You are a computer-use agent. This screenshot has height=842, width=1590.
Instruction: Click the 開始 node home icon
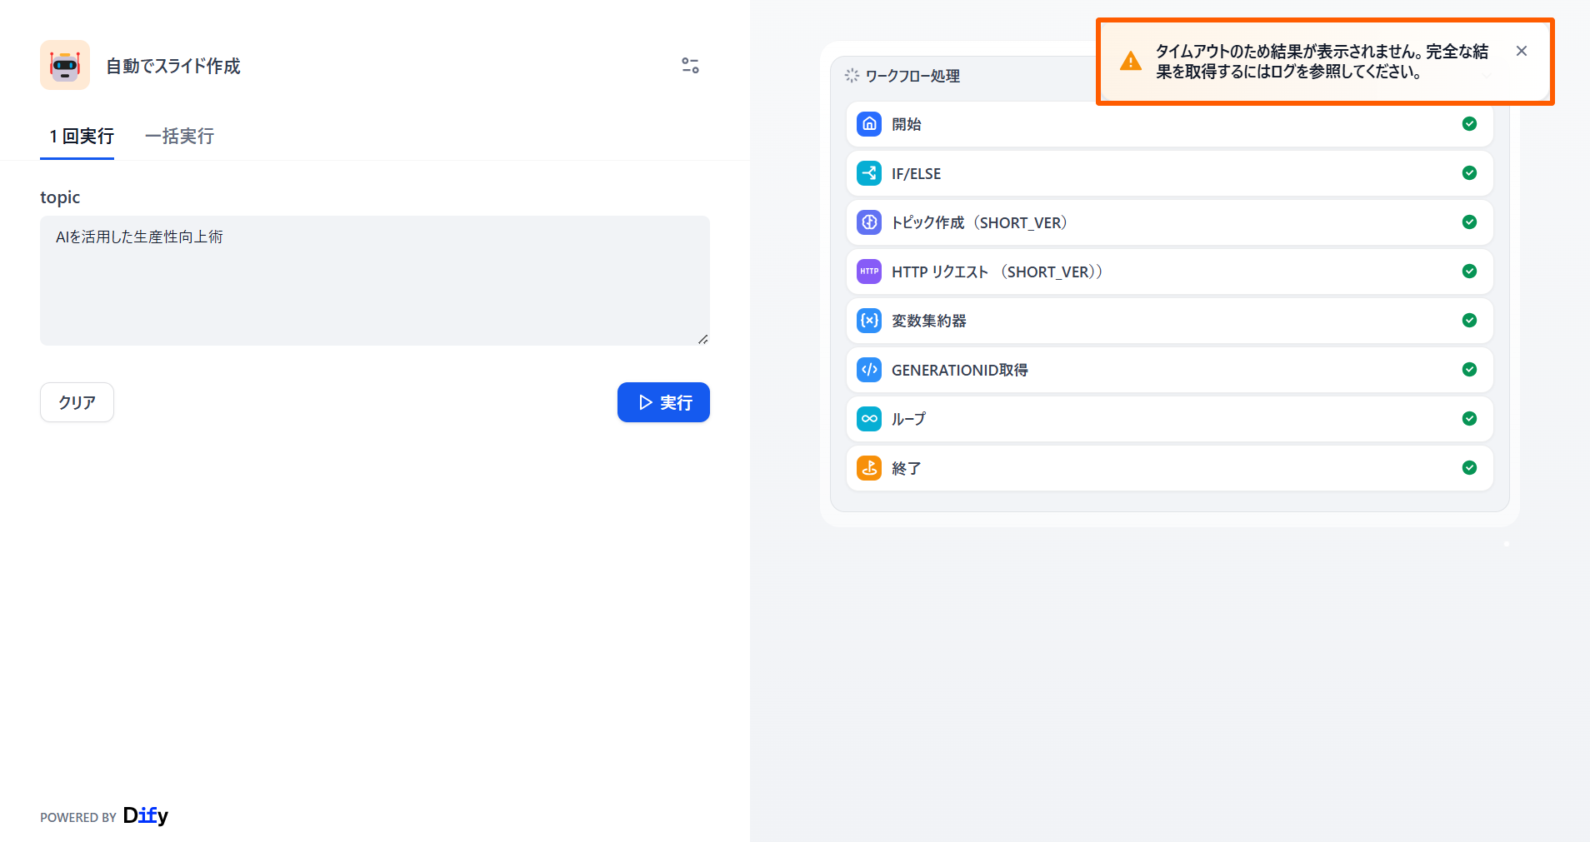coord(869,124)
